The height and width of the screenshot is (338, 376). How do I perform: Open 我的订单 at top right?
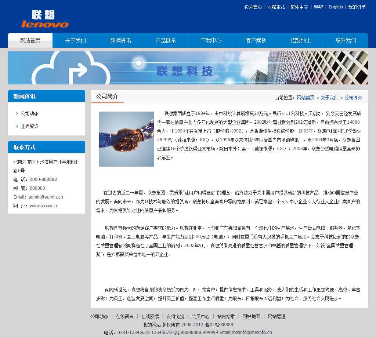[x=357, y=7]
